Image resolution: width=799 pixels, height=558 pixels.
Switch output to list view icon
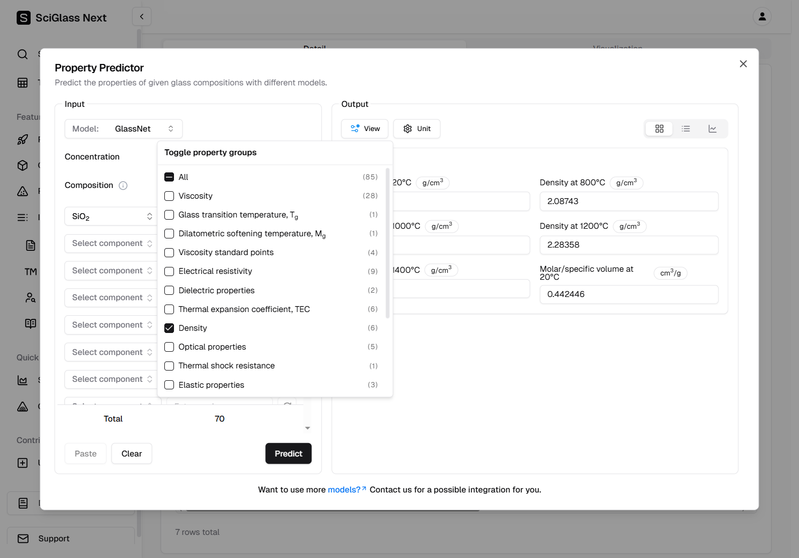click(x=686, y=129)
